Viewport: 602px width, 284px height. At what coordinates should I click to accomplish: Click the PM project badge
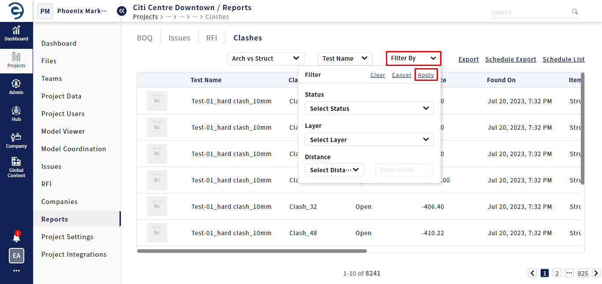45,11
